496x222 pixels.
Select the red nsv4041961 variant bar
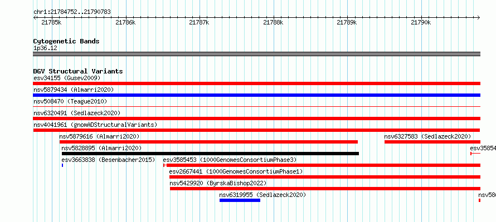256,130
